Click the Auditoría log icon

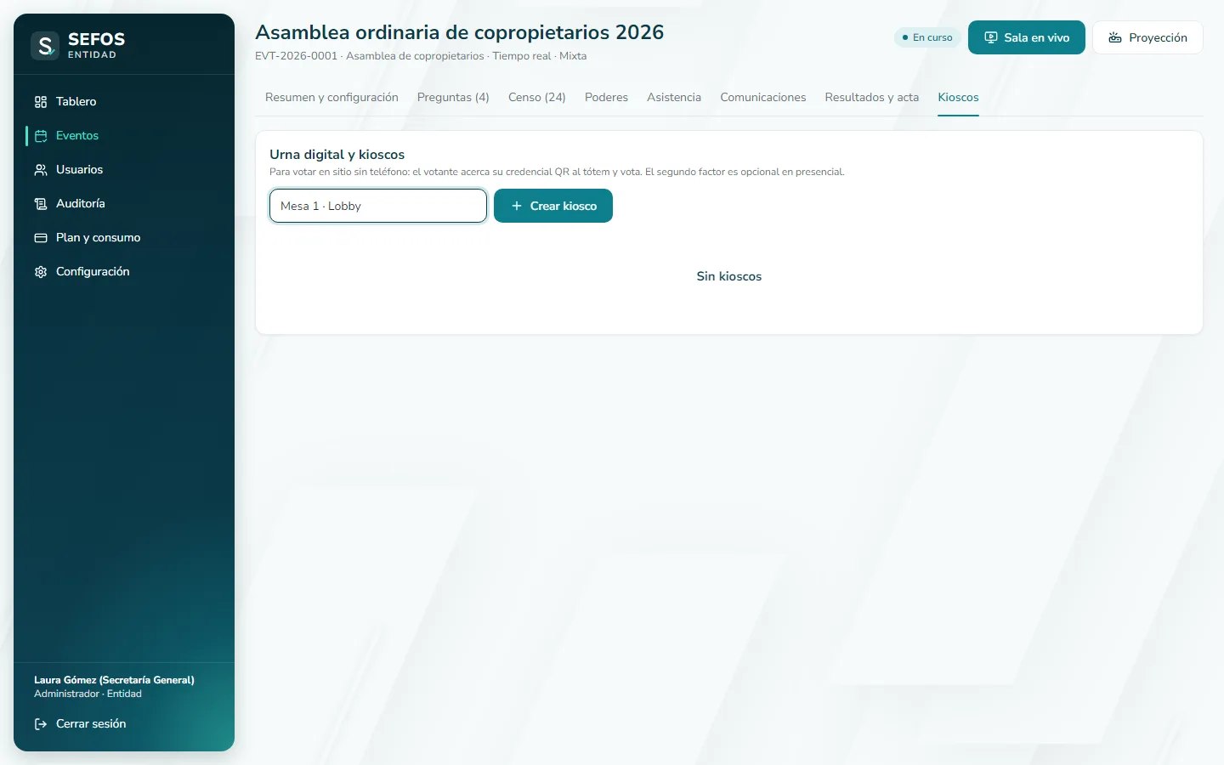pyautogui.click(x=41, y=204)
